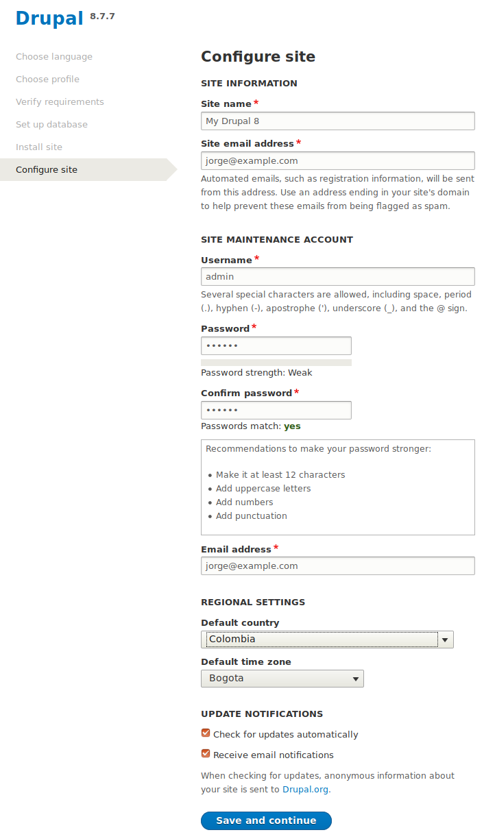Click the Confirm password field
The image size is (495, 839).
tap(276, 410)
